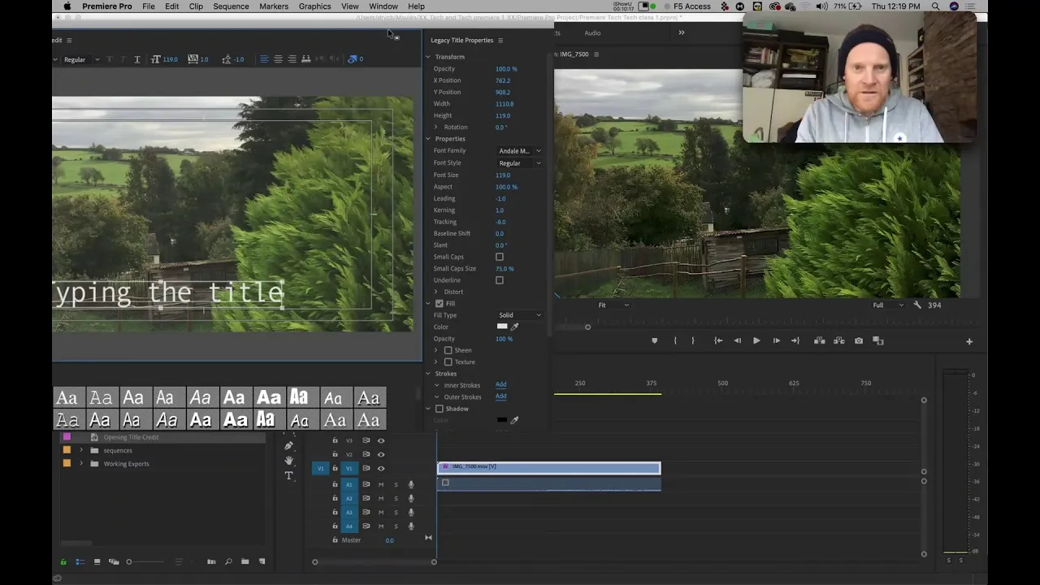This screenshot has height=585, width=1040.
Task: Toggle A1 voice-over record microphone
Action: (411, 485)
